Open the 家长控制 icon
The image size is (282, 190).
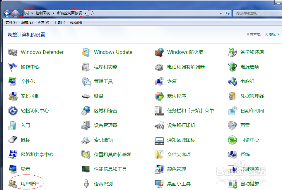point(13,96)
